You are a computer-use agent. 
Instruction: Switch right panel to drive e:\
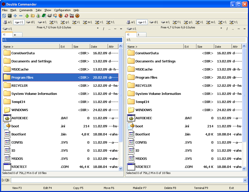click(x=165, y=22)
